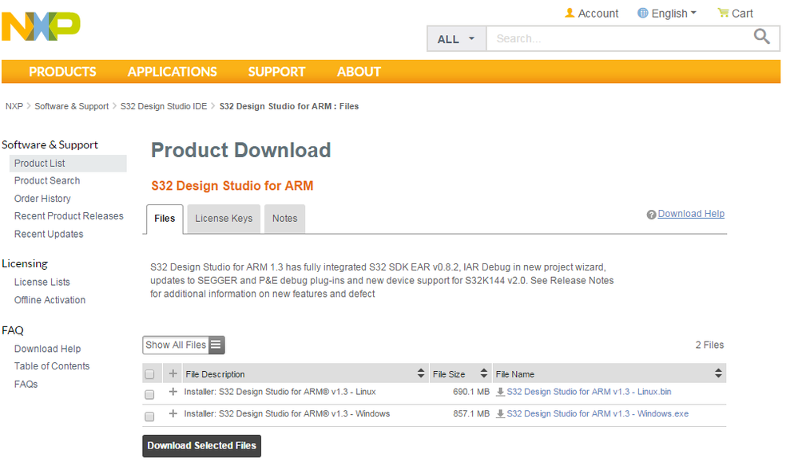Click the Download Help question icon
The height and width of the screenshot is (474, 798).
(x=651, y=215)
